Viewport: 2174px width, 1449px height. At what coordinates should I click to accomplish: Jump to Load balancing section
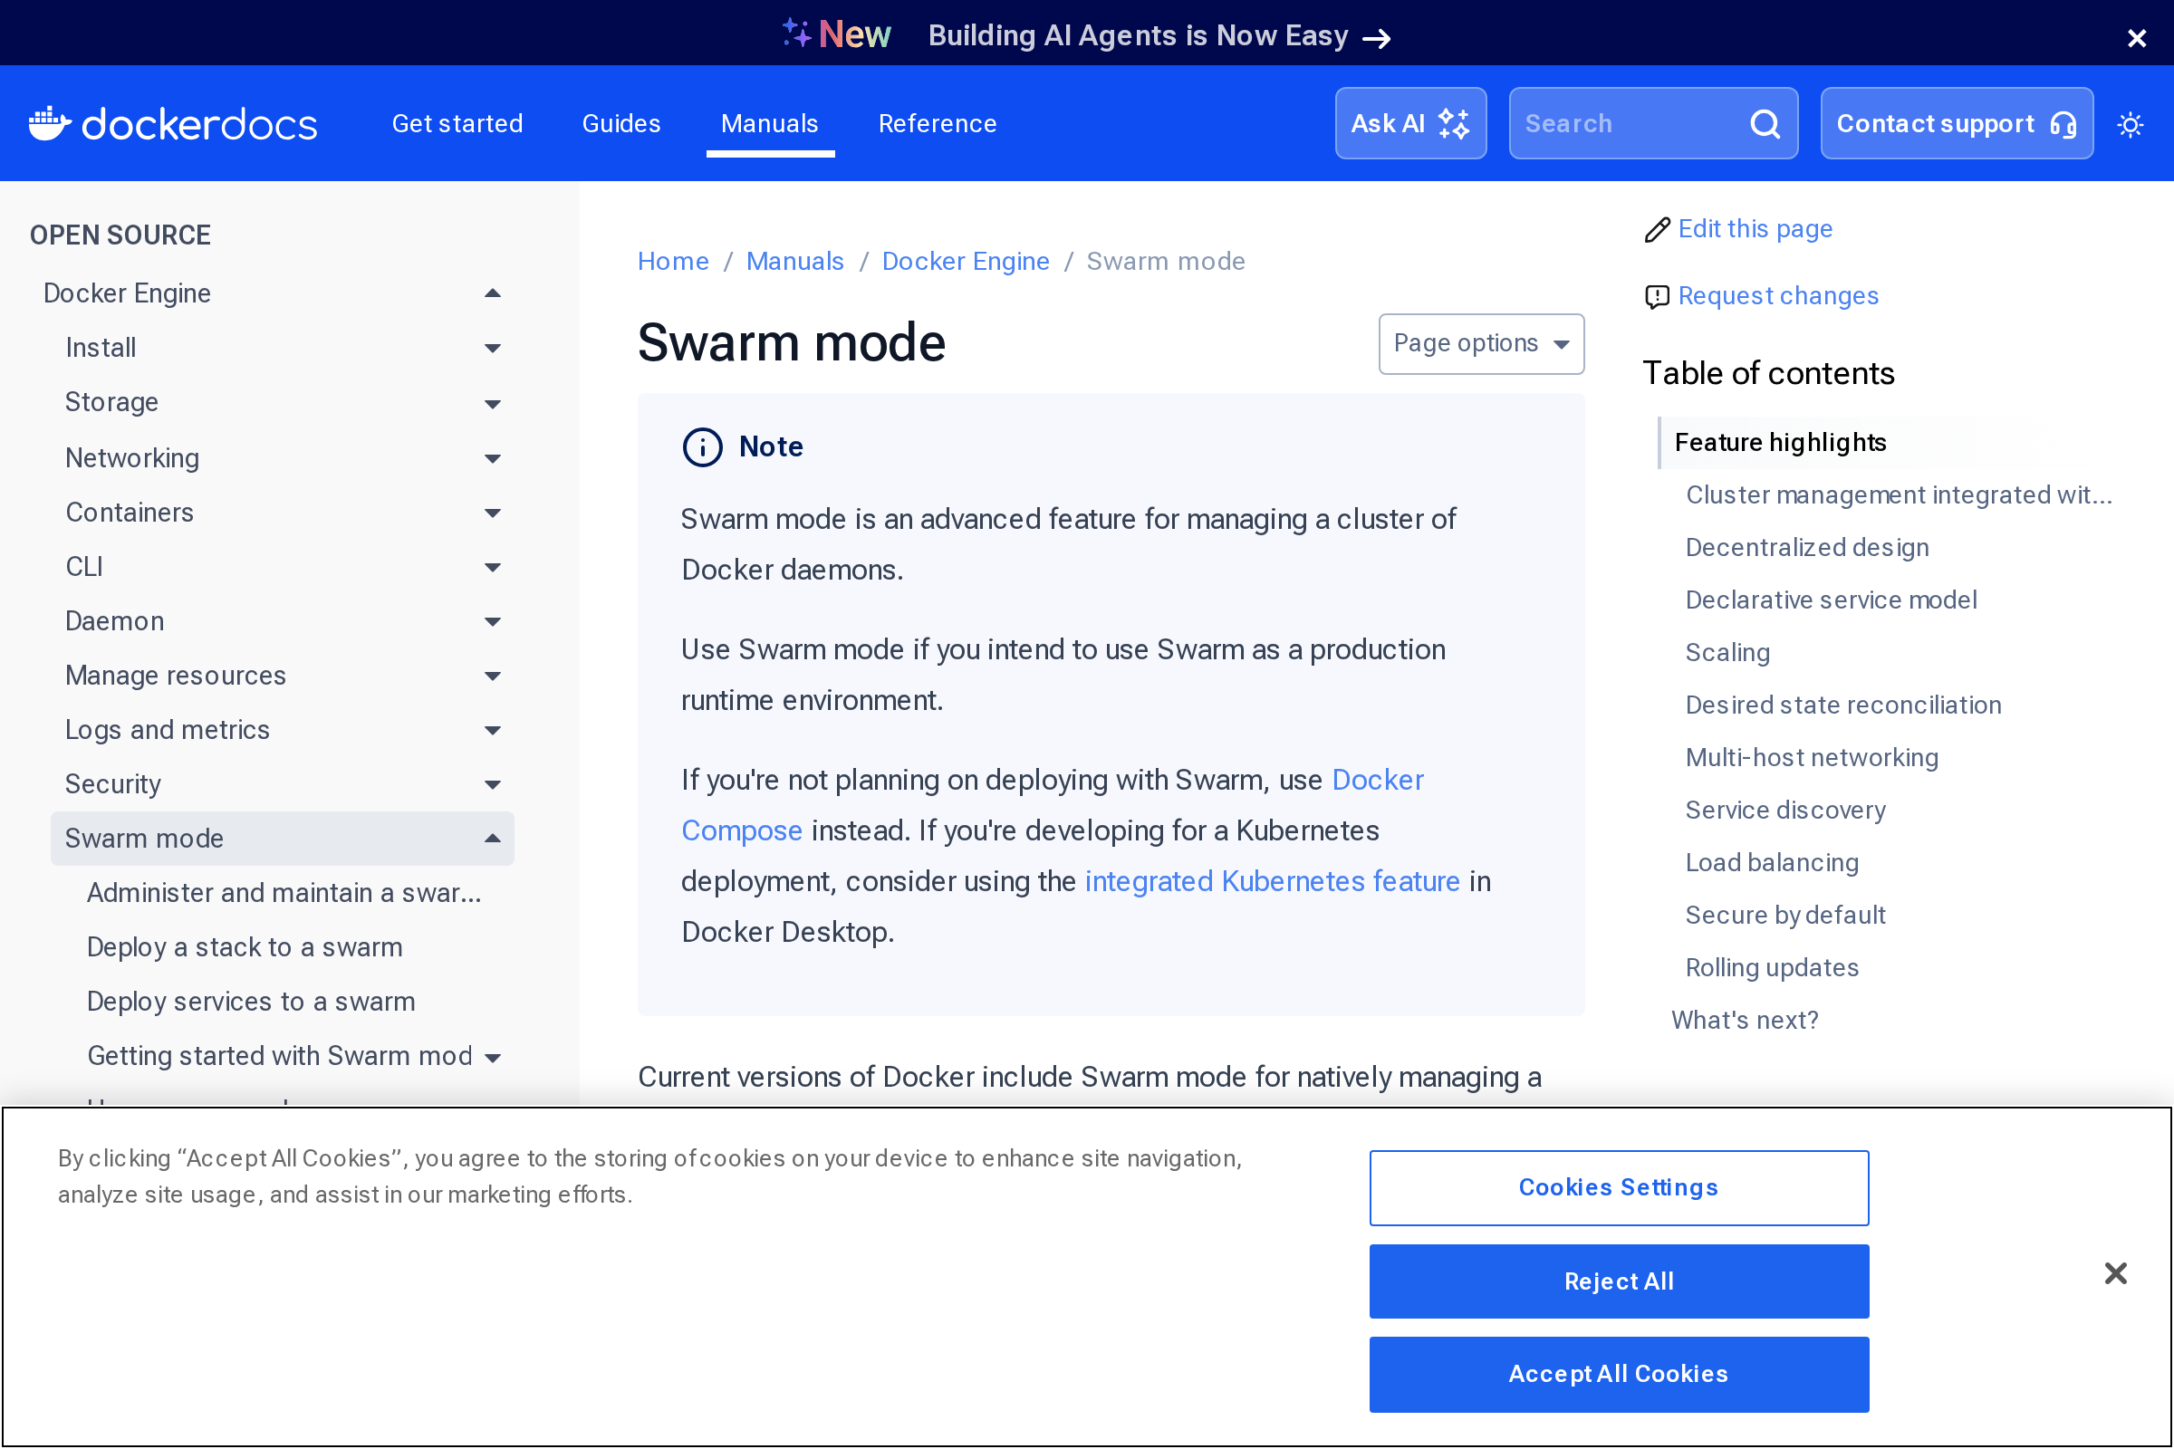click(1772, 864)
